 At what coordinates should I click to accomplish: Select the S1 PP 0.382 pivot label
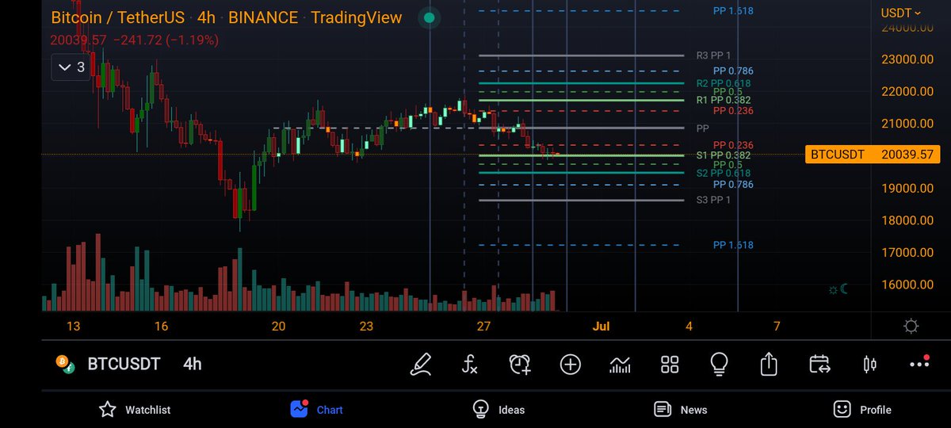[x=723, y=155]
